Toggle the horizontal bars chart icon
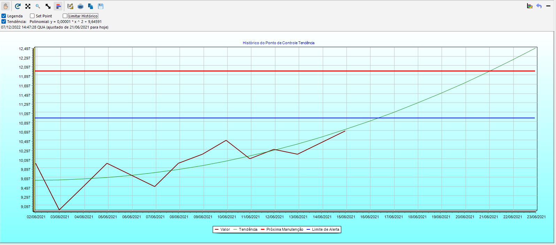Image resolution: width=556 pixels, height=245 pixels. tap(58, 6)
